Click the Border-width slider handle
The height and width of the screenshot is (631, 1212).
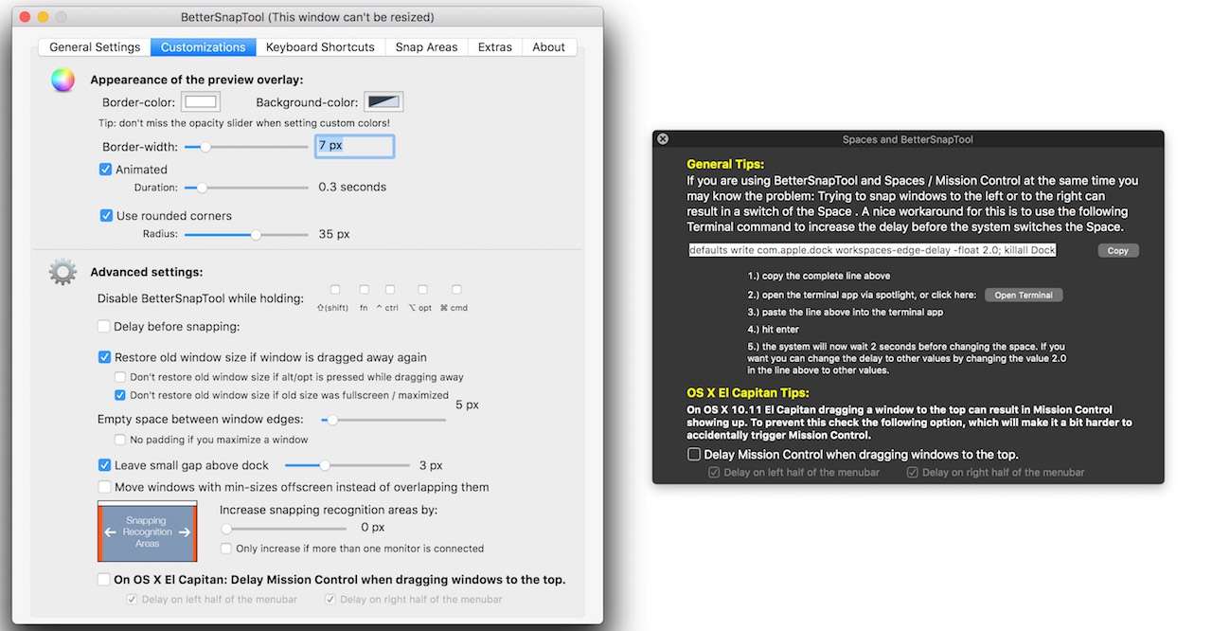(205, 147)
